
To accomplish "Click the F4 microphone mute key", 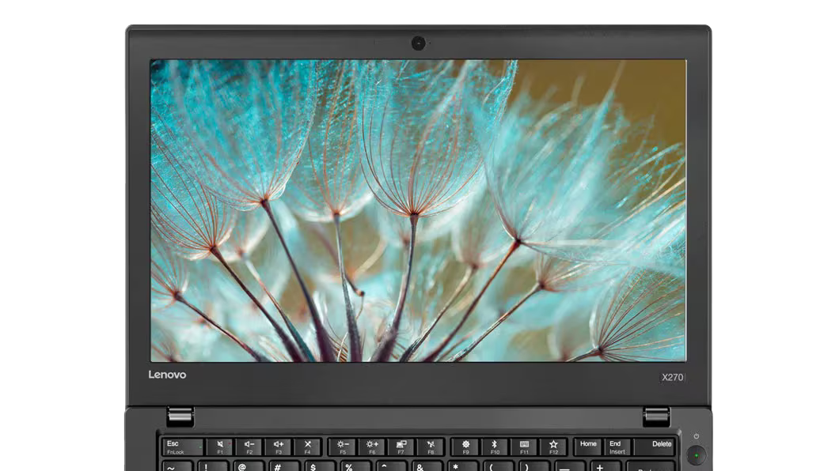I will (x=308, y=447).
